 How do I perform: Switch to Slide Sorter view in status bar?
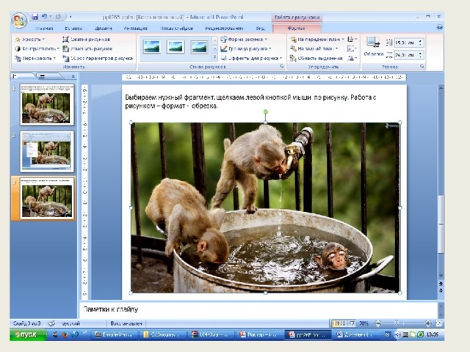click(x=344, y=323)
